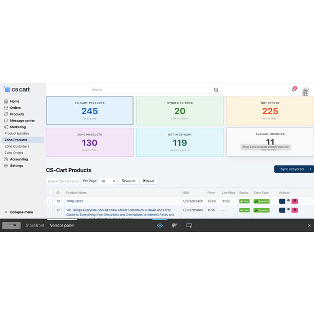Filter by the Not Synced 225 card
The width and height of the screenshot is (314, 314).
point(270,111)
